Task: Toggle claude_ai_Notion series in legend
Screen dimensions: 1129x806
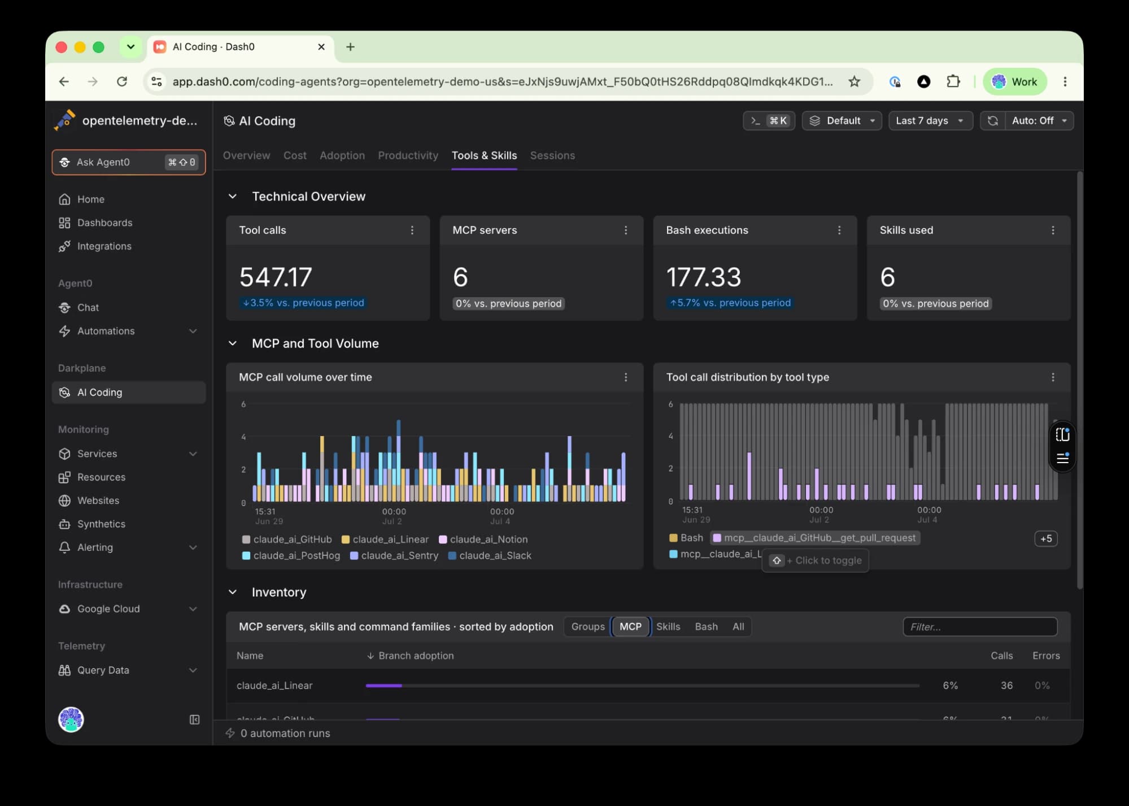Action: tap(483, 539)
